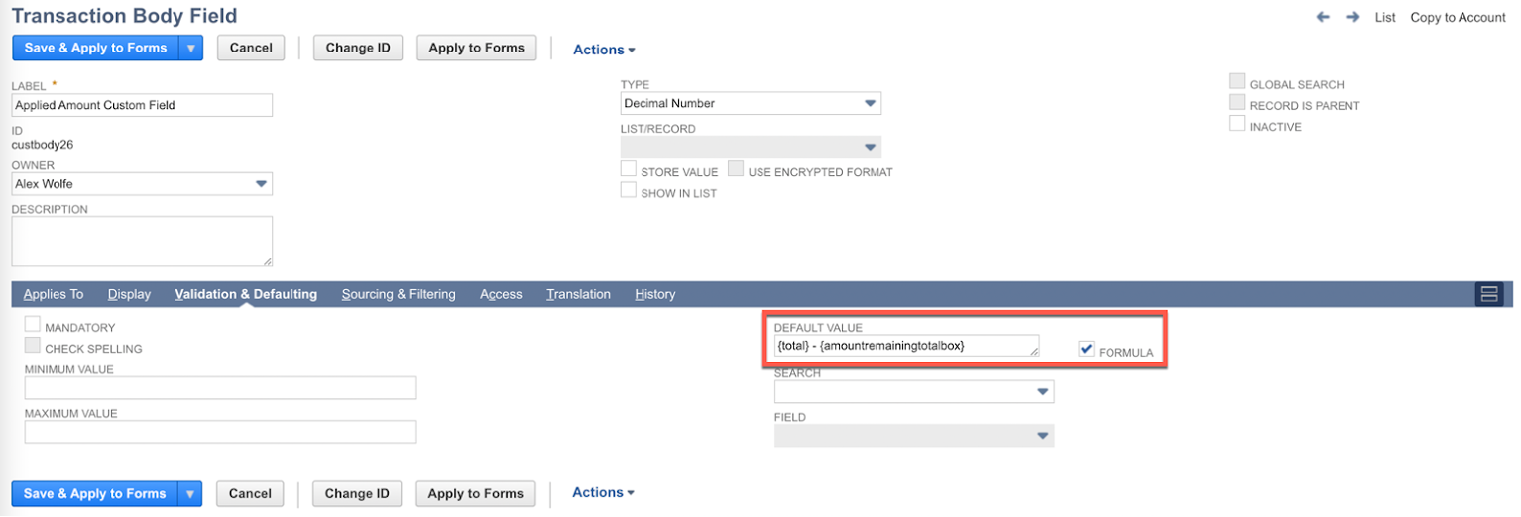Click the top Change ID button
The image size is (1521, 517).
(358, 48)
